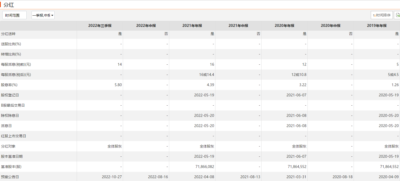The width and height of the screenshot is (400, 181).
Task: Select the 2022年中报 column header
Action: (146, 26)
